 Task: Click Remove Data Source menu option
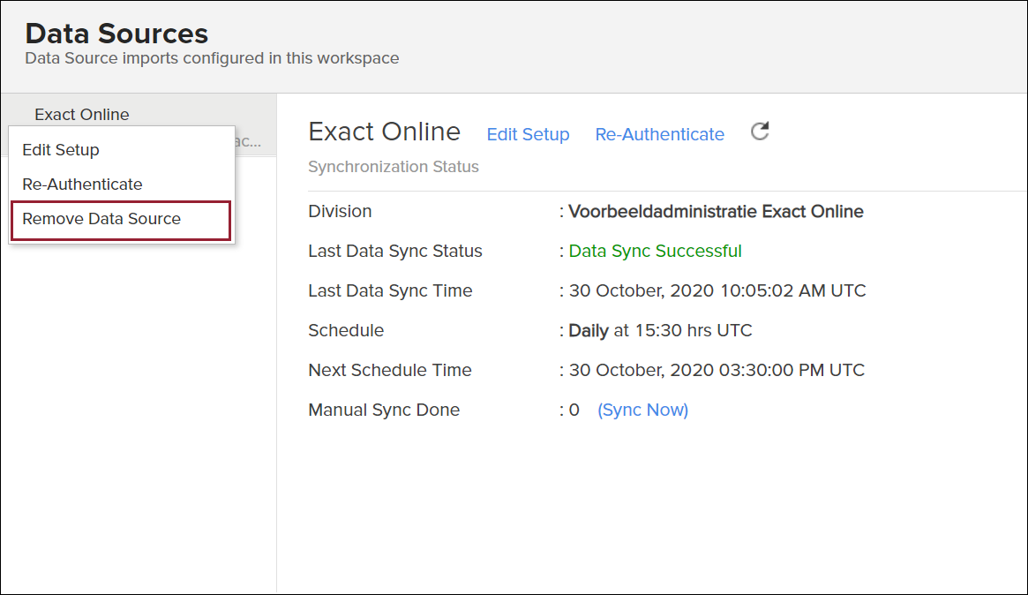101,219
